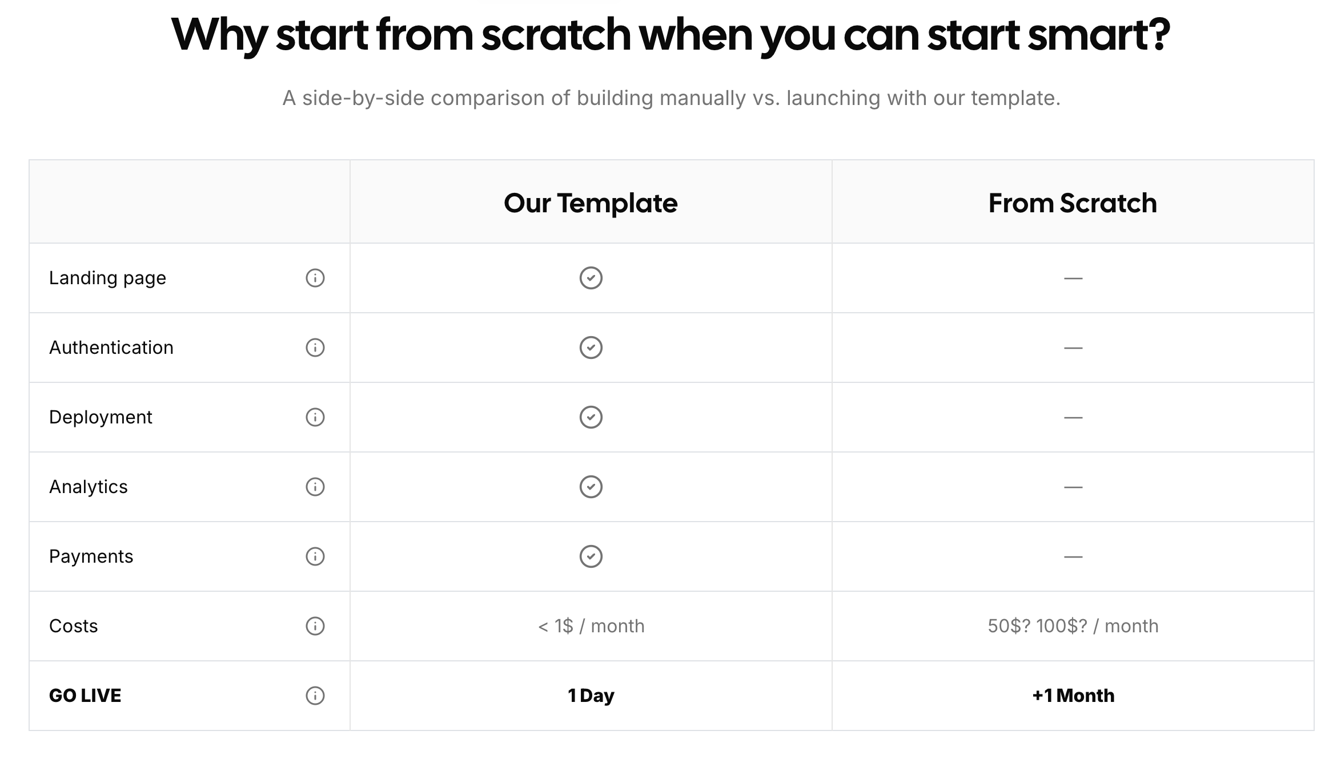
Task: Show info tooltip for Analytics row
Action: (315, 487)
